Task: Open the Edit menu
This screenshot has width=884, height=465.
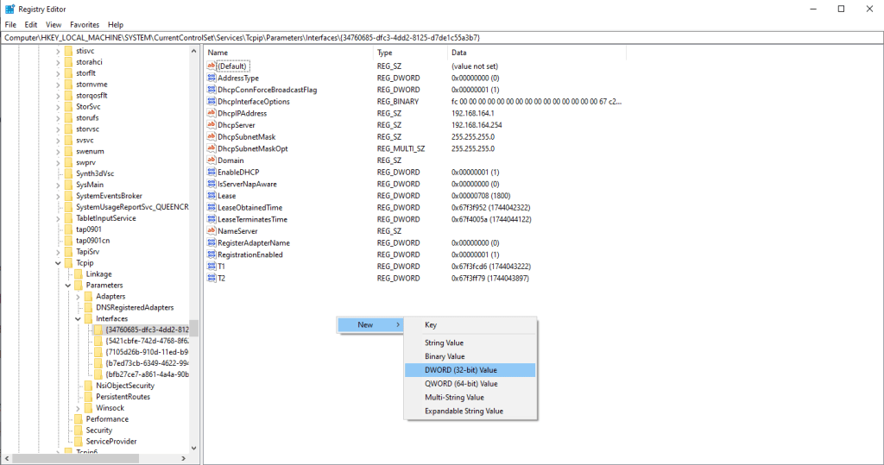Action: click(x=31, y=25)
